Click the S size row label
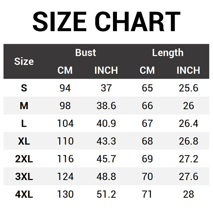213x213 pixels. pos(24,88)
